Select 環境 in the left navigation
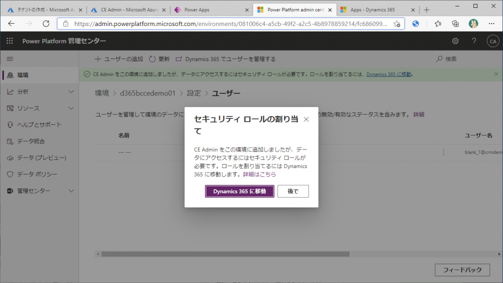This screenshot has width=503, height=283. (39, 75)
